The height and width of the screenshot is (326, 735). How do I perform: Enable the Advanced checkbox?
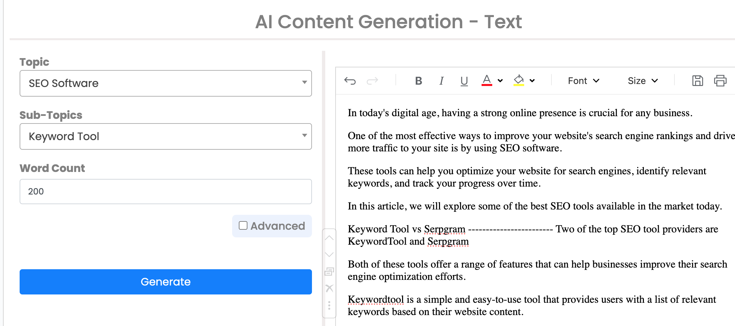(243, 226)
